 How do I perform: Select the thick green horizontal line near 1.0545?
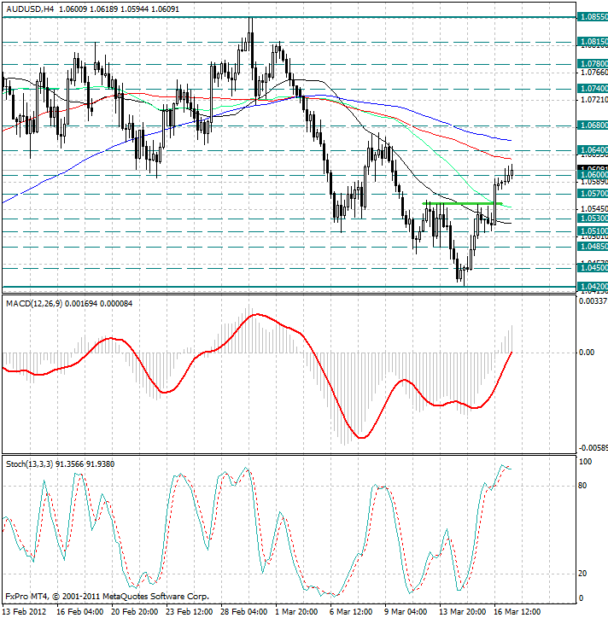462,203
